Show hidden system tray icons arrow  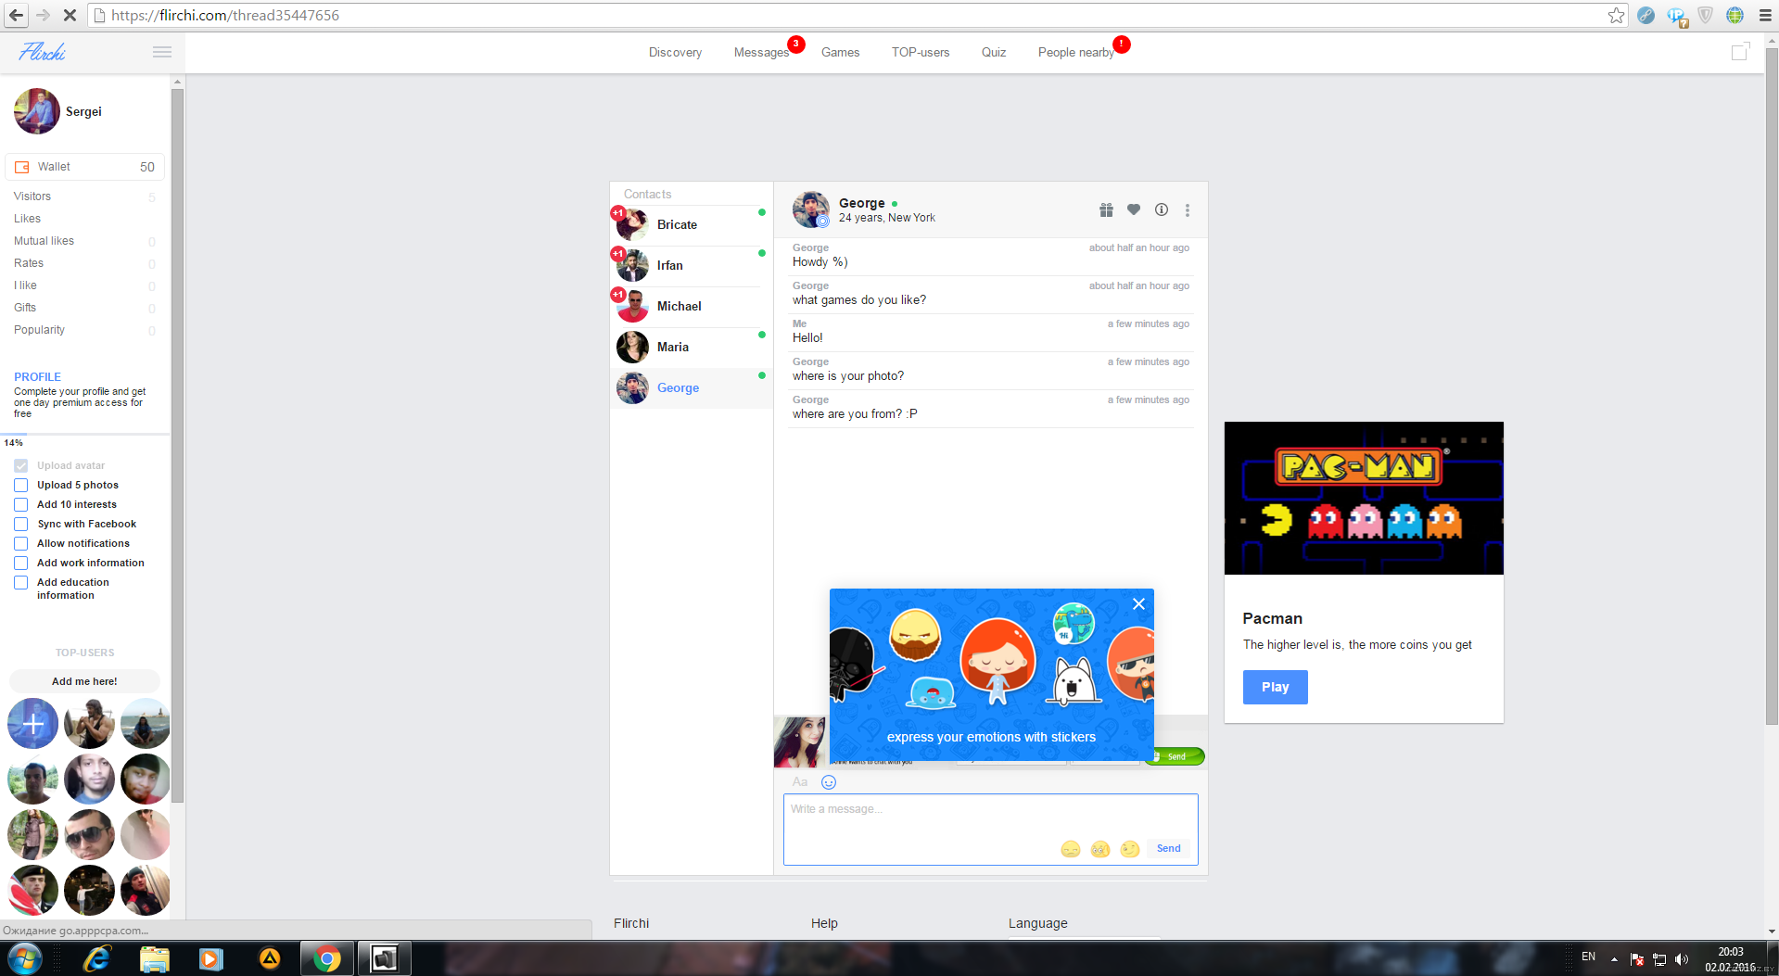point(1614,959)
